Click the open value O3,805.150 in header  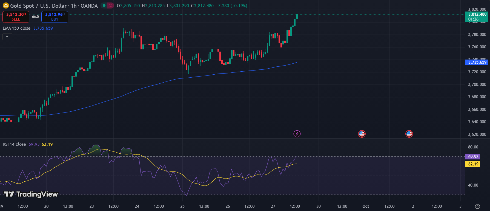tap(128, 6)
